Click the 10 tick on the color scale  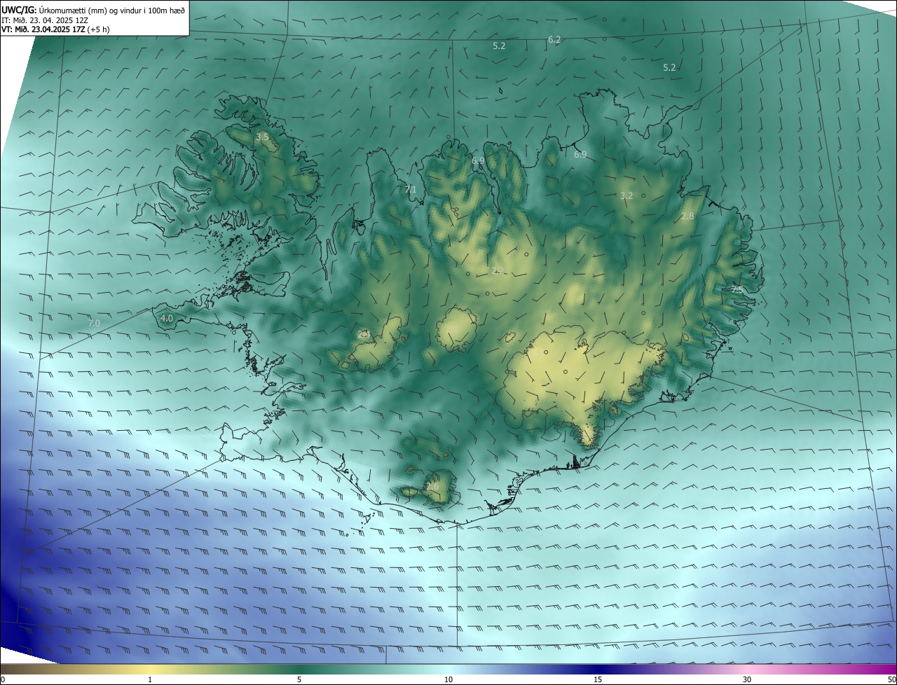coord(448,679)
